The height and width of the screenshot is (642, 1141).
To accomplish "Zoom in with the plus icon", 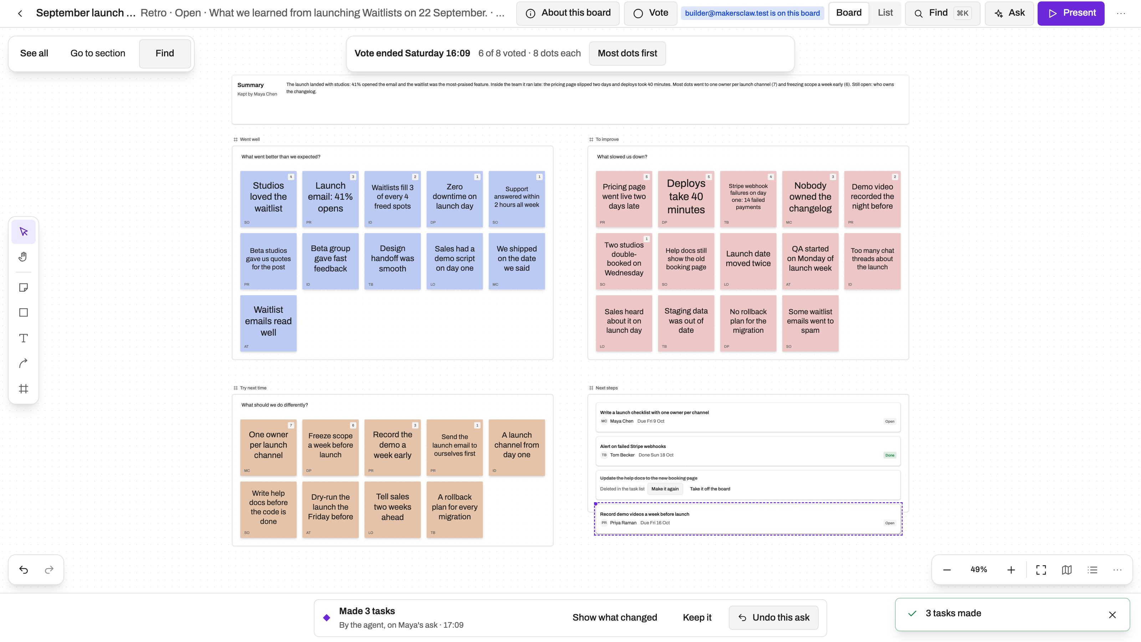I will point(1011,570).
